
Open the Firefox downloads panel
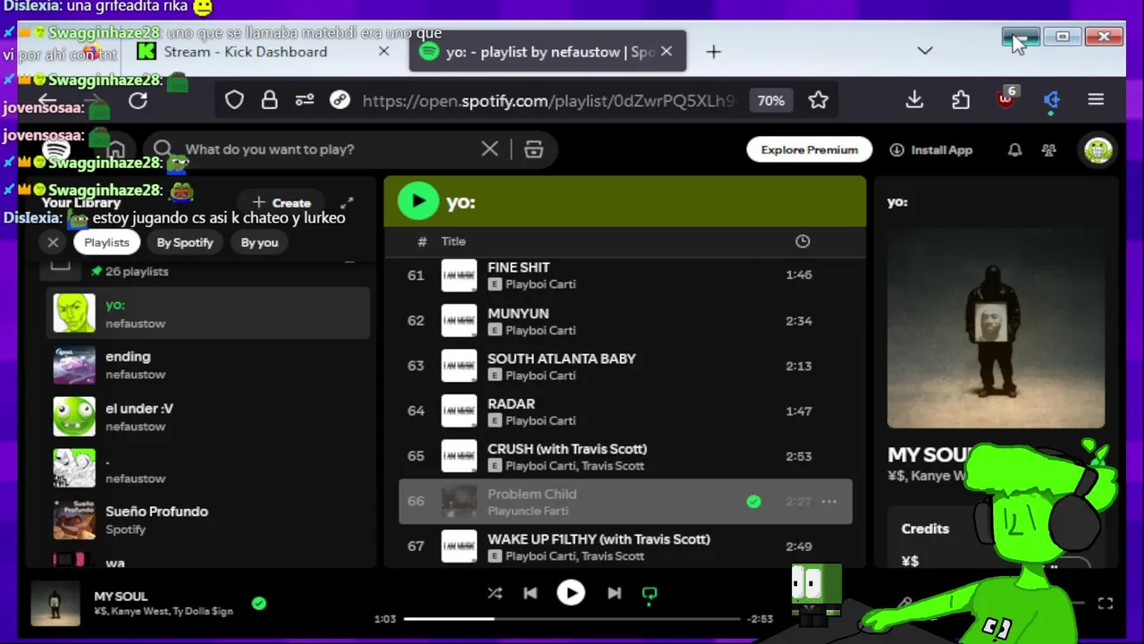click(x=914, y=100)
